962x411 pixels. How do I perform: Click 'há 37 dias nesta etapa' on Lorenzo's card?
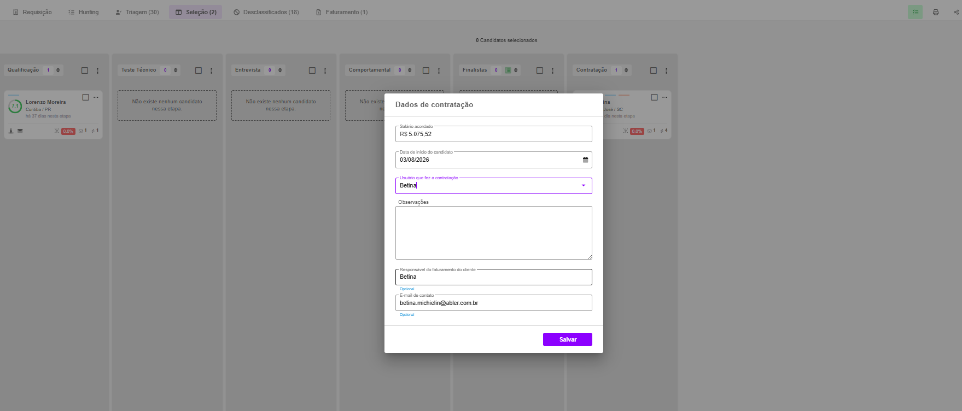(x=48, y=116)
